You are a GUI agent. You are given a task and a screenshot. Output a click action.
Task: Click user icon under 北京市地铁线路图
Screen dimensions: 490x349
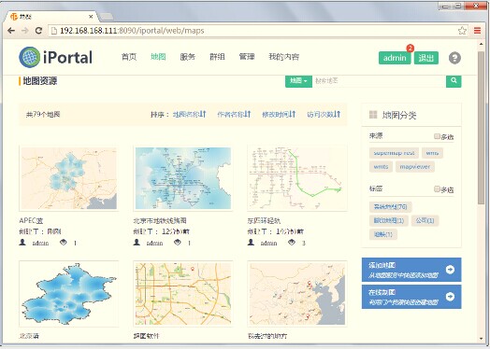(137, 242)
